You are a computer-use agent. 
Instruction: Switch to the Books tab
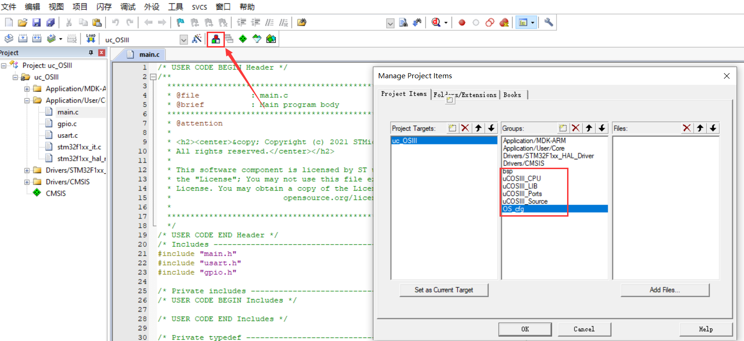tap(513, 95)
